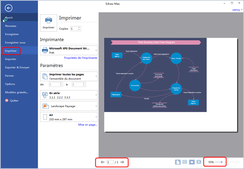Open Landscape Paysage orientation dropdown

(96, 106)
